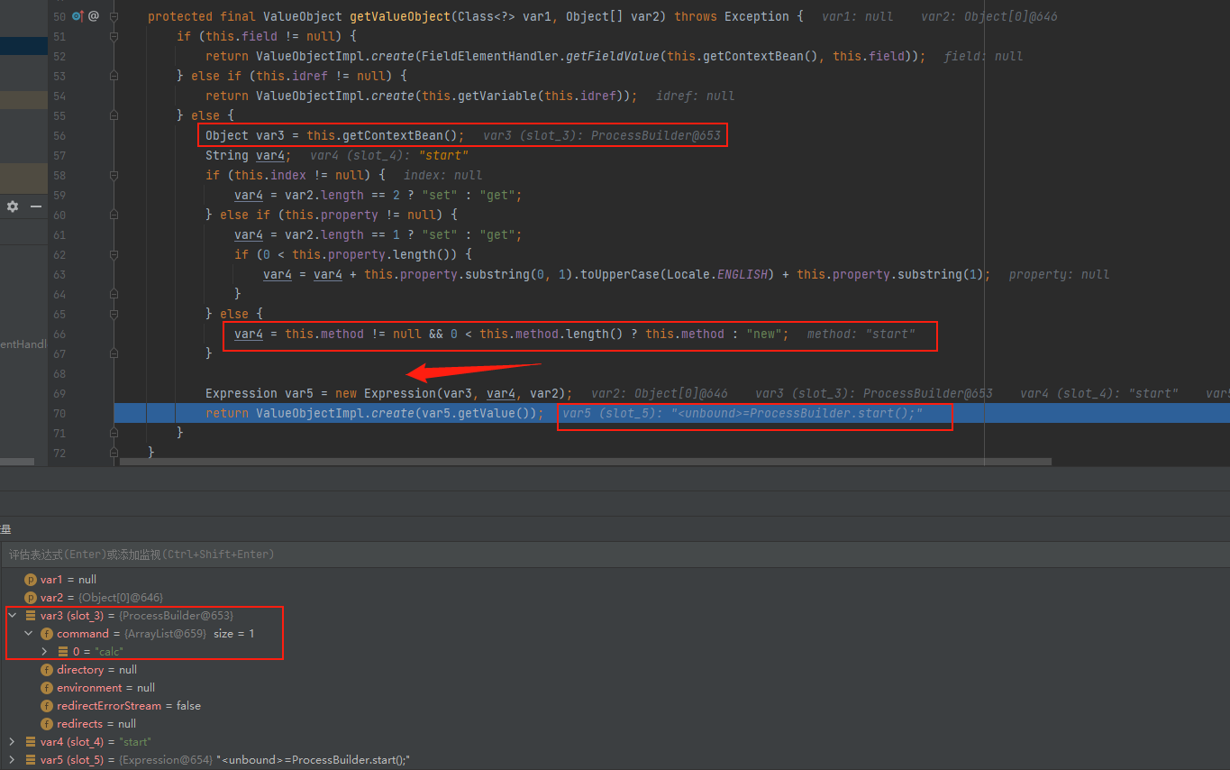The width and height of the screenshot is (1230, 770).
Task: Select the redirects = null field row
Action: [615, 724]
